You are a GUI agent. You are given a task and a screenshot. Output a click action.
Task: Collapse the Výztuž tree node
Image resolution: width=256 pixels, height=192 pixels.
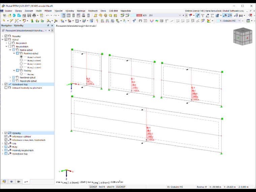tap(2, 39)
